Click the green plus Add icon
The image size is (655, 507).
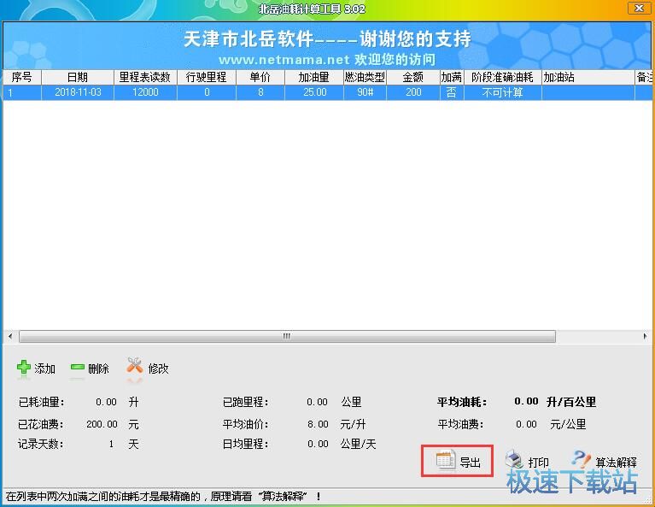pos(24,368)
